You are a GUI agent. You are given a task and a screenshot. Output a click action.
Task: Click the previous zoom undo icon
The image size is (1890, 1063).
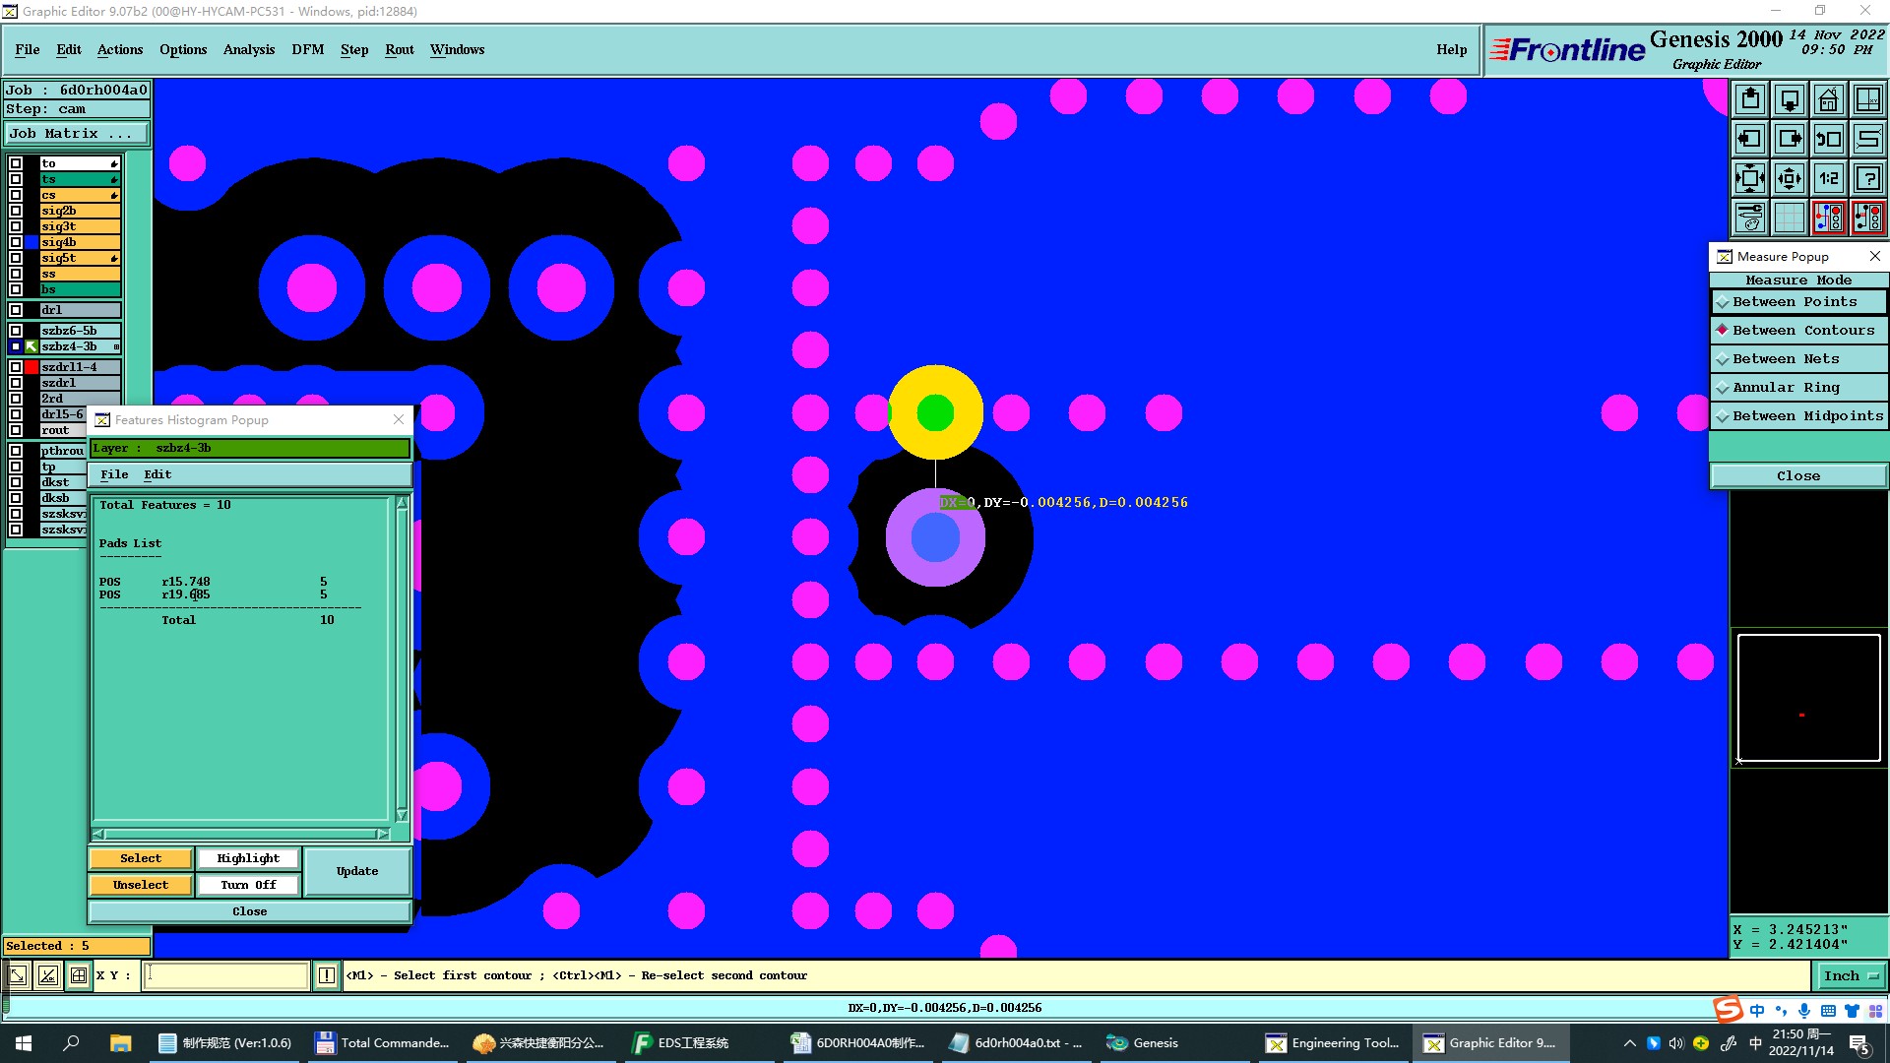pyautogui.click(x=1828, y=139)
